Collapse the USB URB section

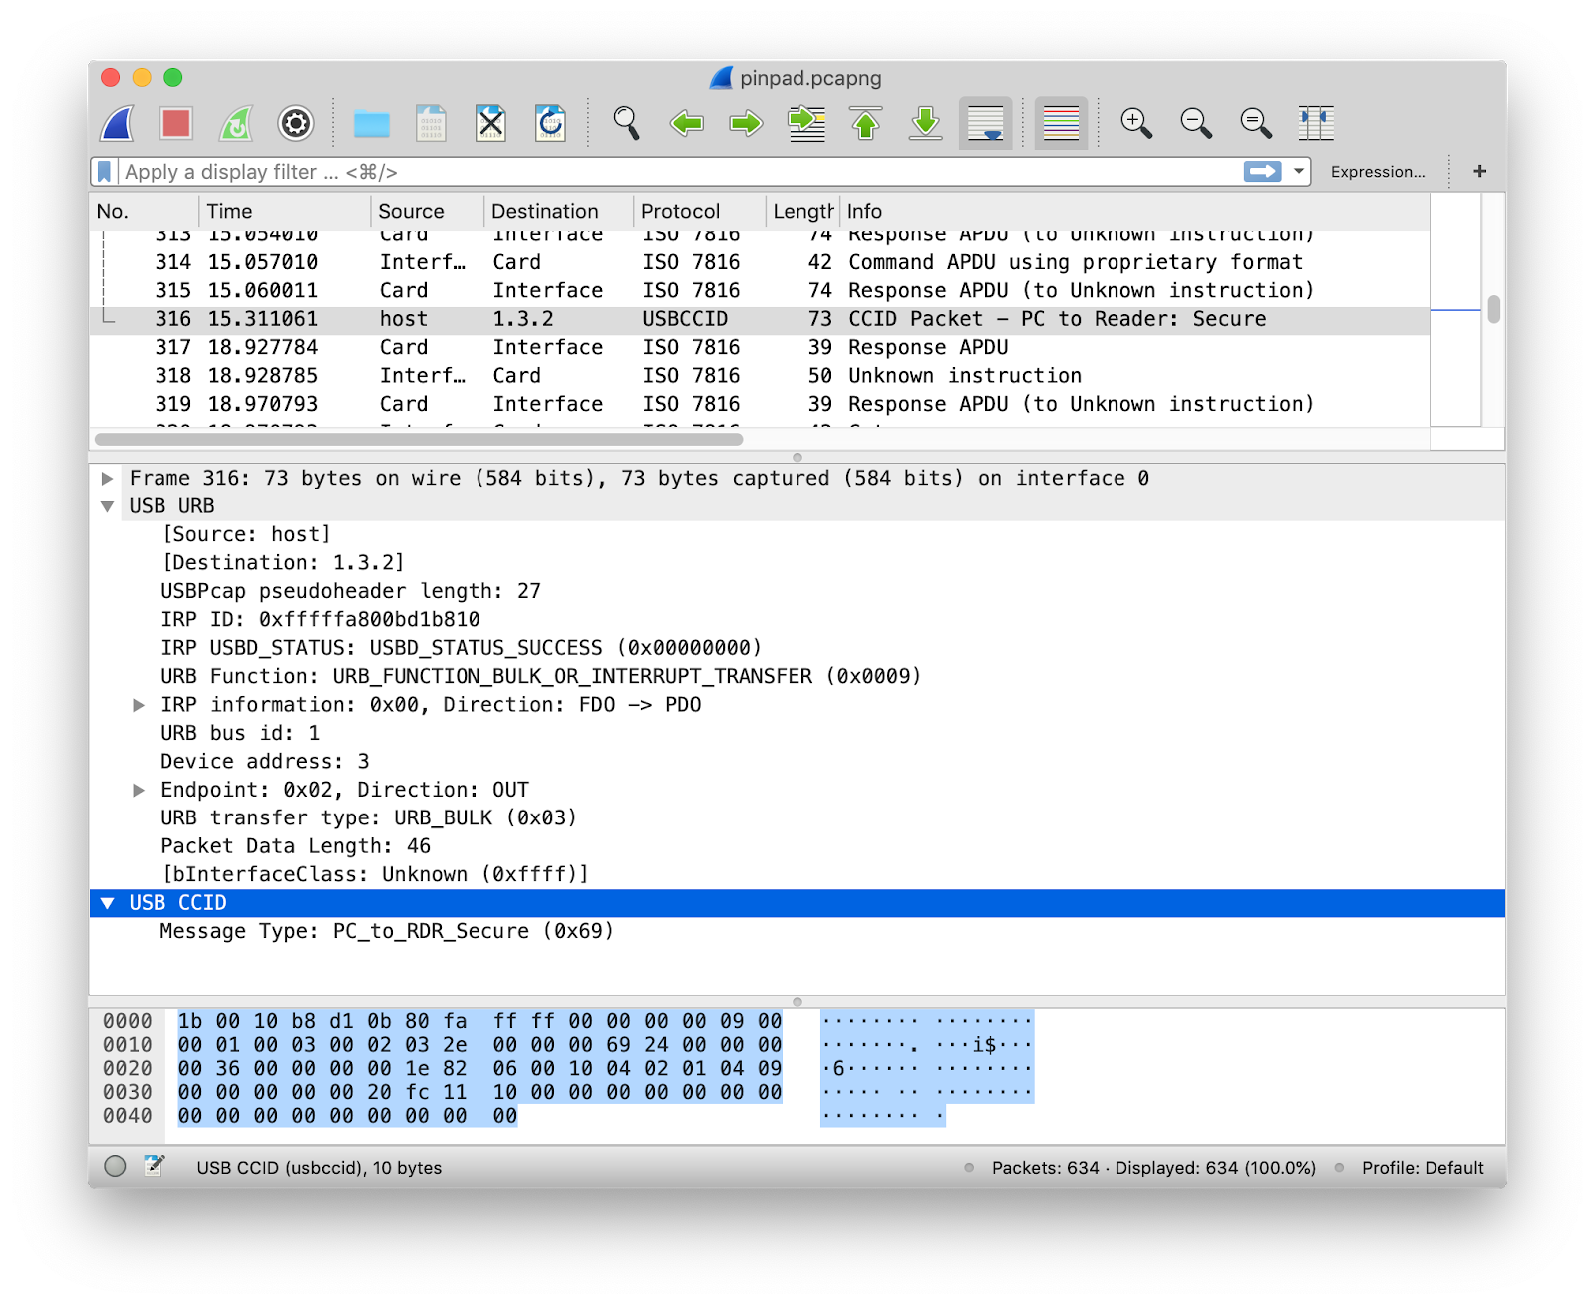[107, 506]
